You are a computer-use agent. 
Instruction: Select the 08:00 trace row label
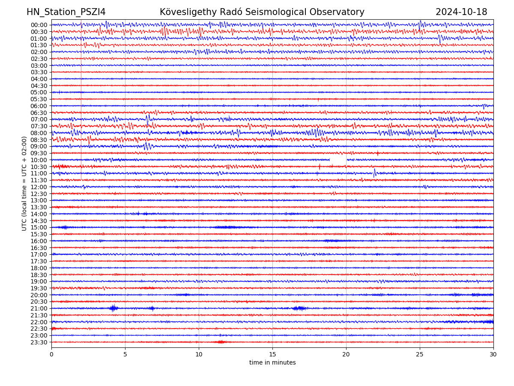[x=39, y=133]
